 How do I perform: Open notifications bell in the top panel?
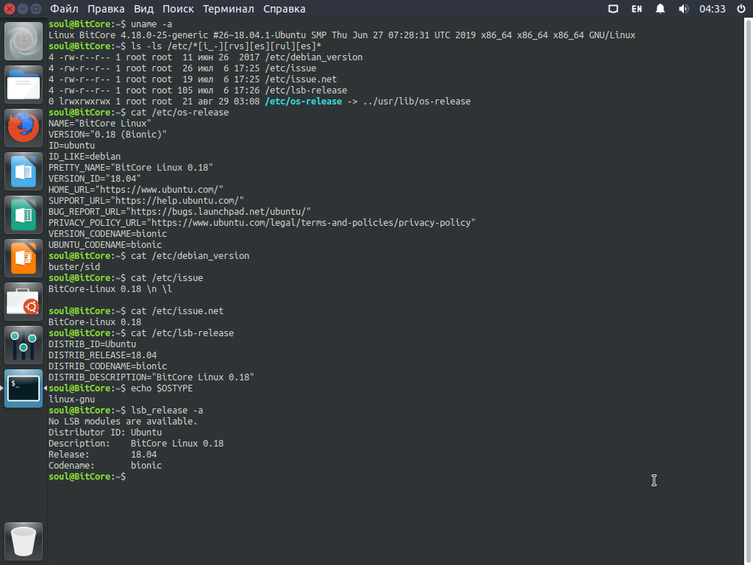click(660, 9)
